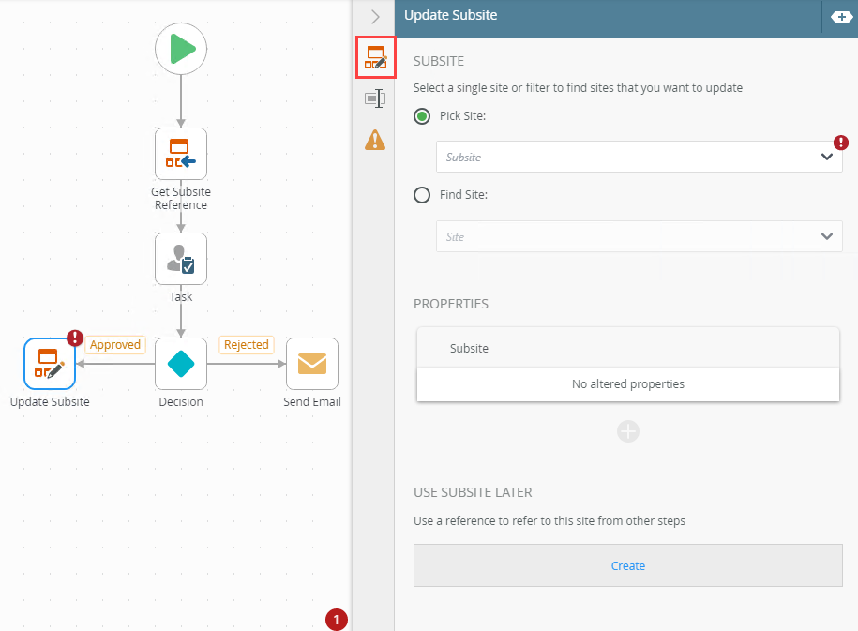Toggle the context browser button in header

click(x=841, y=16)
